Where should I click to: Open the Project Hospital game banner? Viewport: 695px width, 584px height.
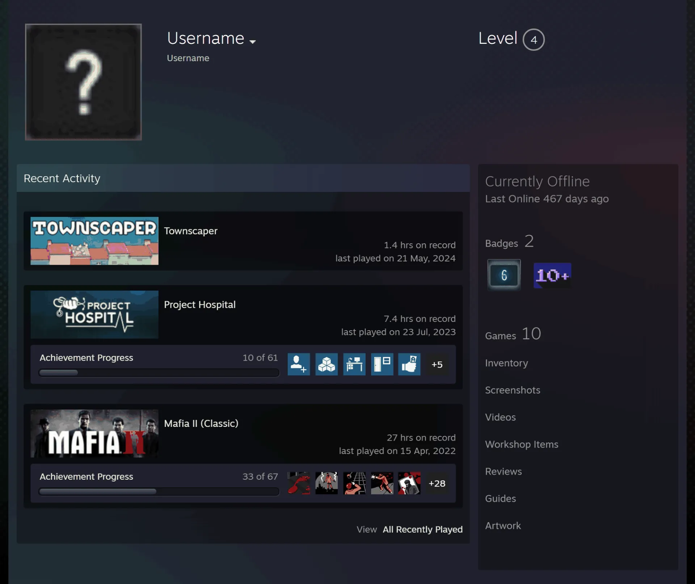94,315
